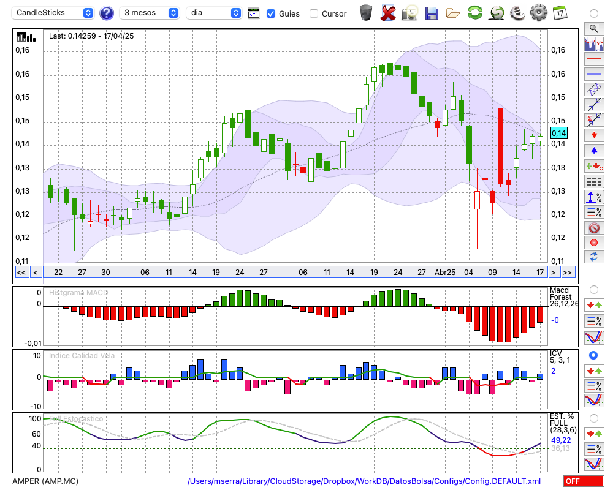The height and width of the screenshot is (490, 613).
Task: Select the trend line with arrows tool
Action: [594, 105]
